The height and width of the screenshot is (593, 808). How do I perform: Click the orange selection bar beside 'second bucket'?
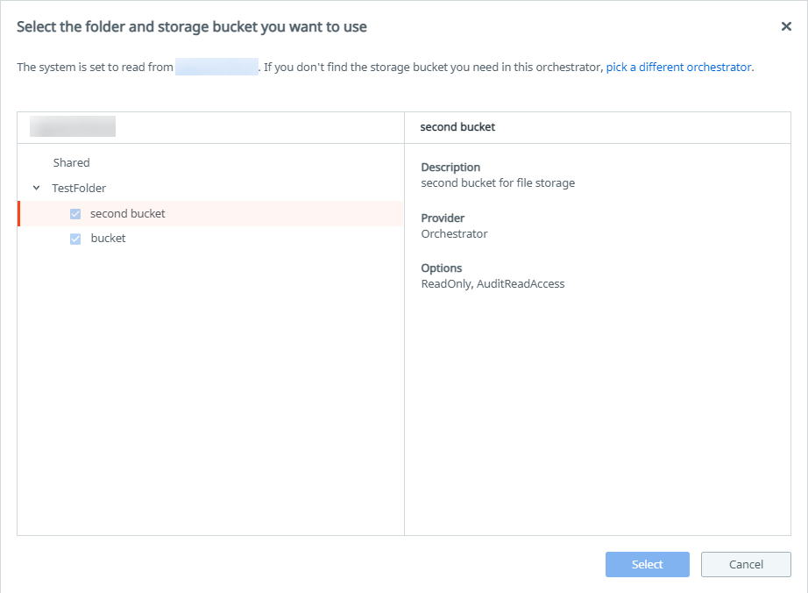click(x=18, y=213)
